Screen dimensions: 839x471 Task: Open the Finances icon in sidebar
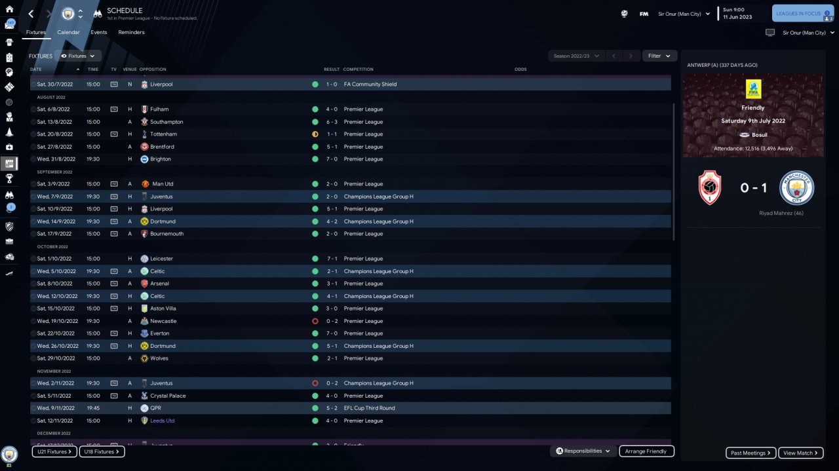point(9,257)
